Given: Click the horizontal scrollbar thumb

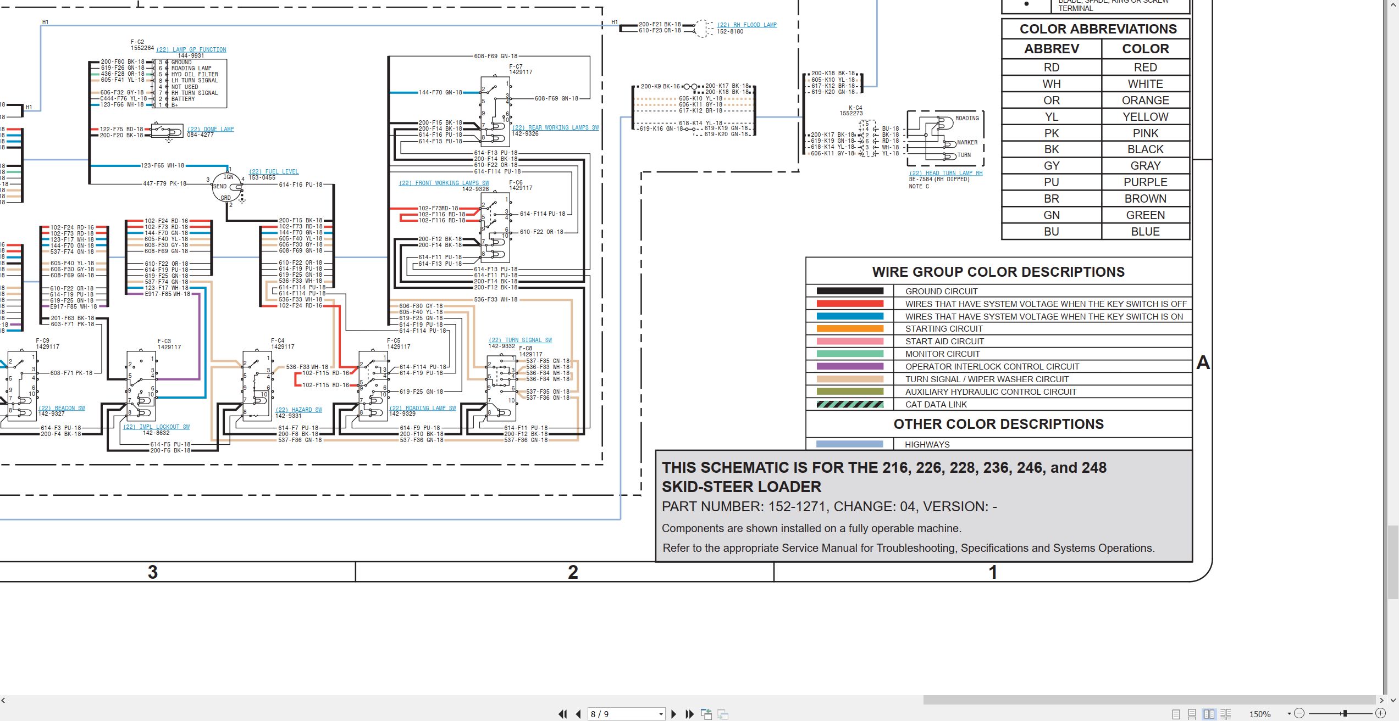Looking at the screenshot, I should 1149,700.
